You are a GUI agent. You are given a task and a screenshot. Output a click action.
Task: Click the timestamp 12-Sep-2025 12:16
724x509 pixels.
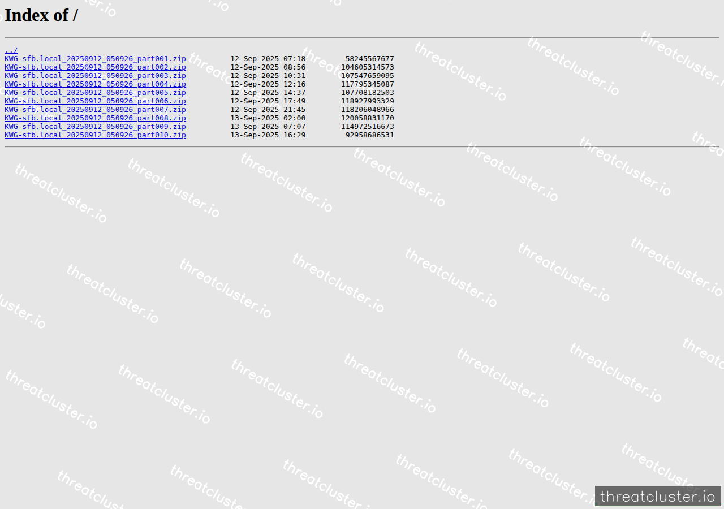[x=268, y=84]
